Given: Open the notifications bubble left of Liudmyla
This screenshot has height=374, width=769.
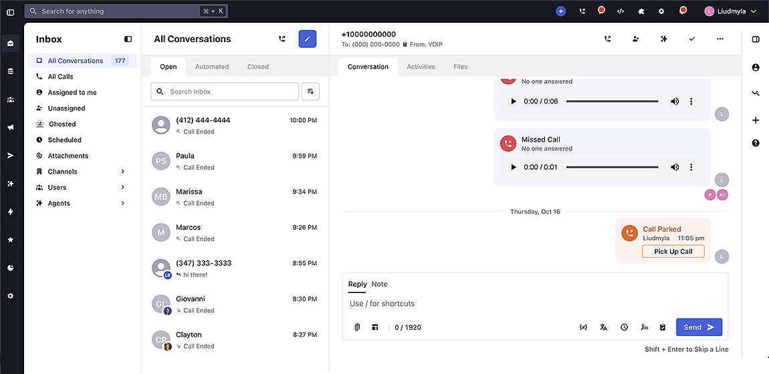Looking at the screenshot, I should (x=682, y=10).
